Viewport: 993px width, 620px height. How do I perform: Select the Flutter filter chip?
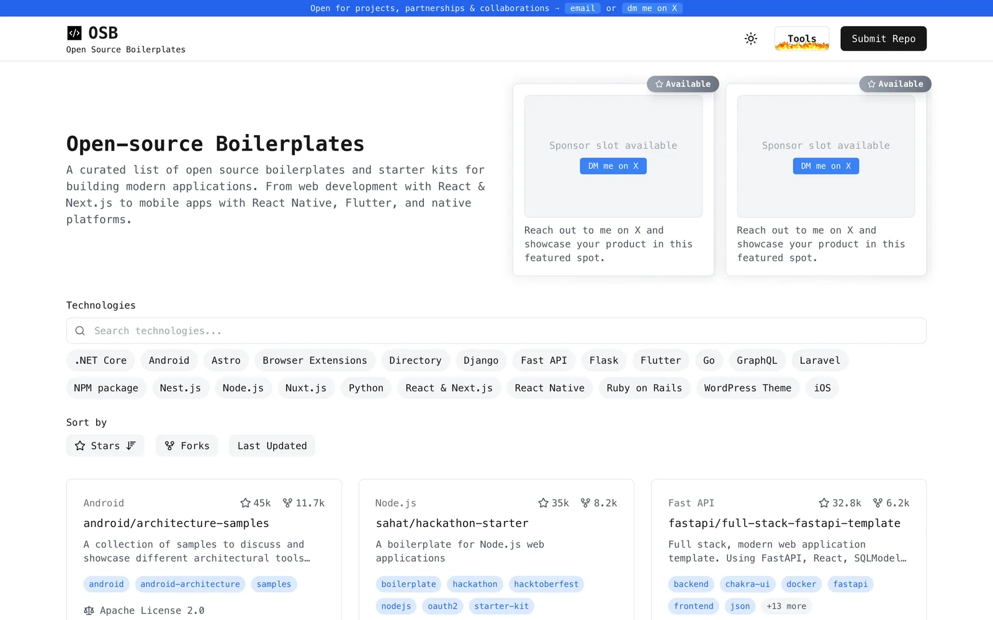pyautogui.click(x=660, y=360)
